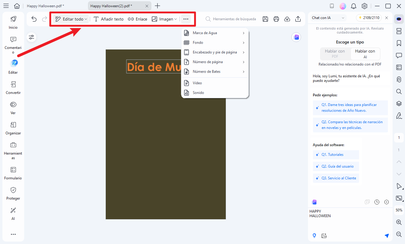Image resolution: width=405 pixels, height=244 pixels.
Task: Click the upload to cloud icon
Action: click(x=287, y=19)
